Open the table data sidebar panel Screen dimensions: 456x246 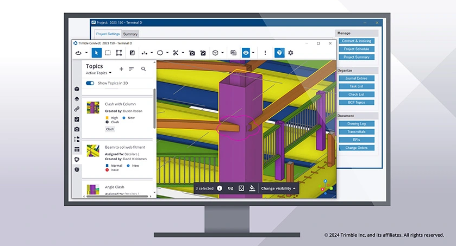(x=77, y=149)
